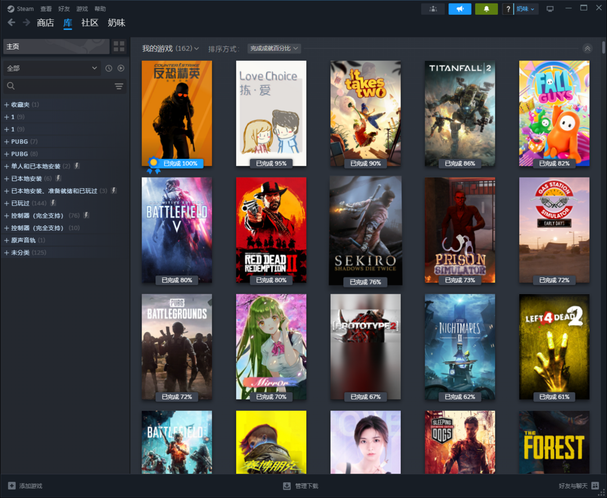Click the back navigation arrow

pyautogui.click(x=11, y=22)
